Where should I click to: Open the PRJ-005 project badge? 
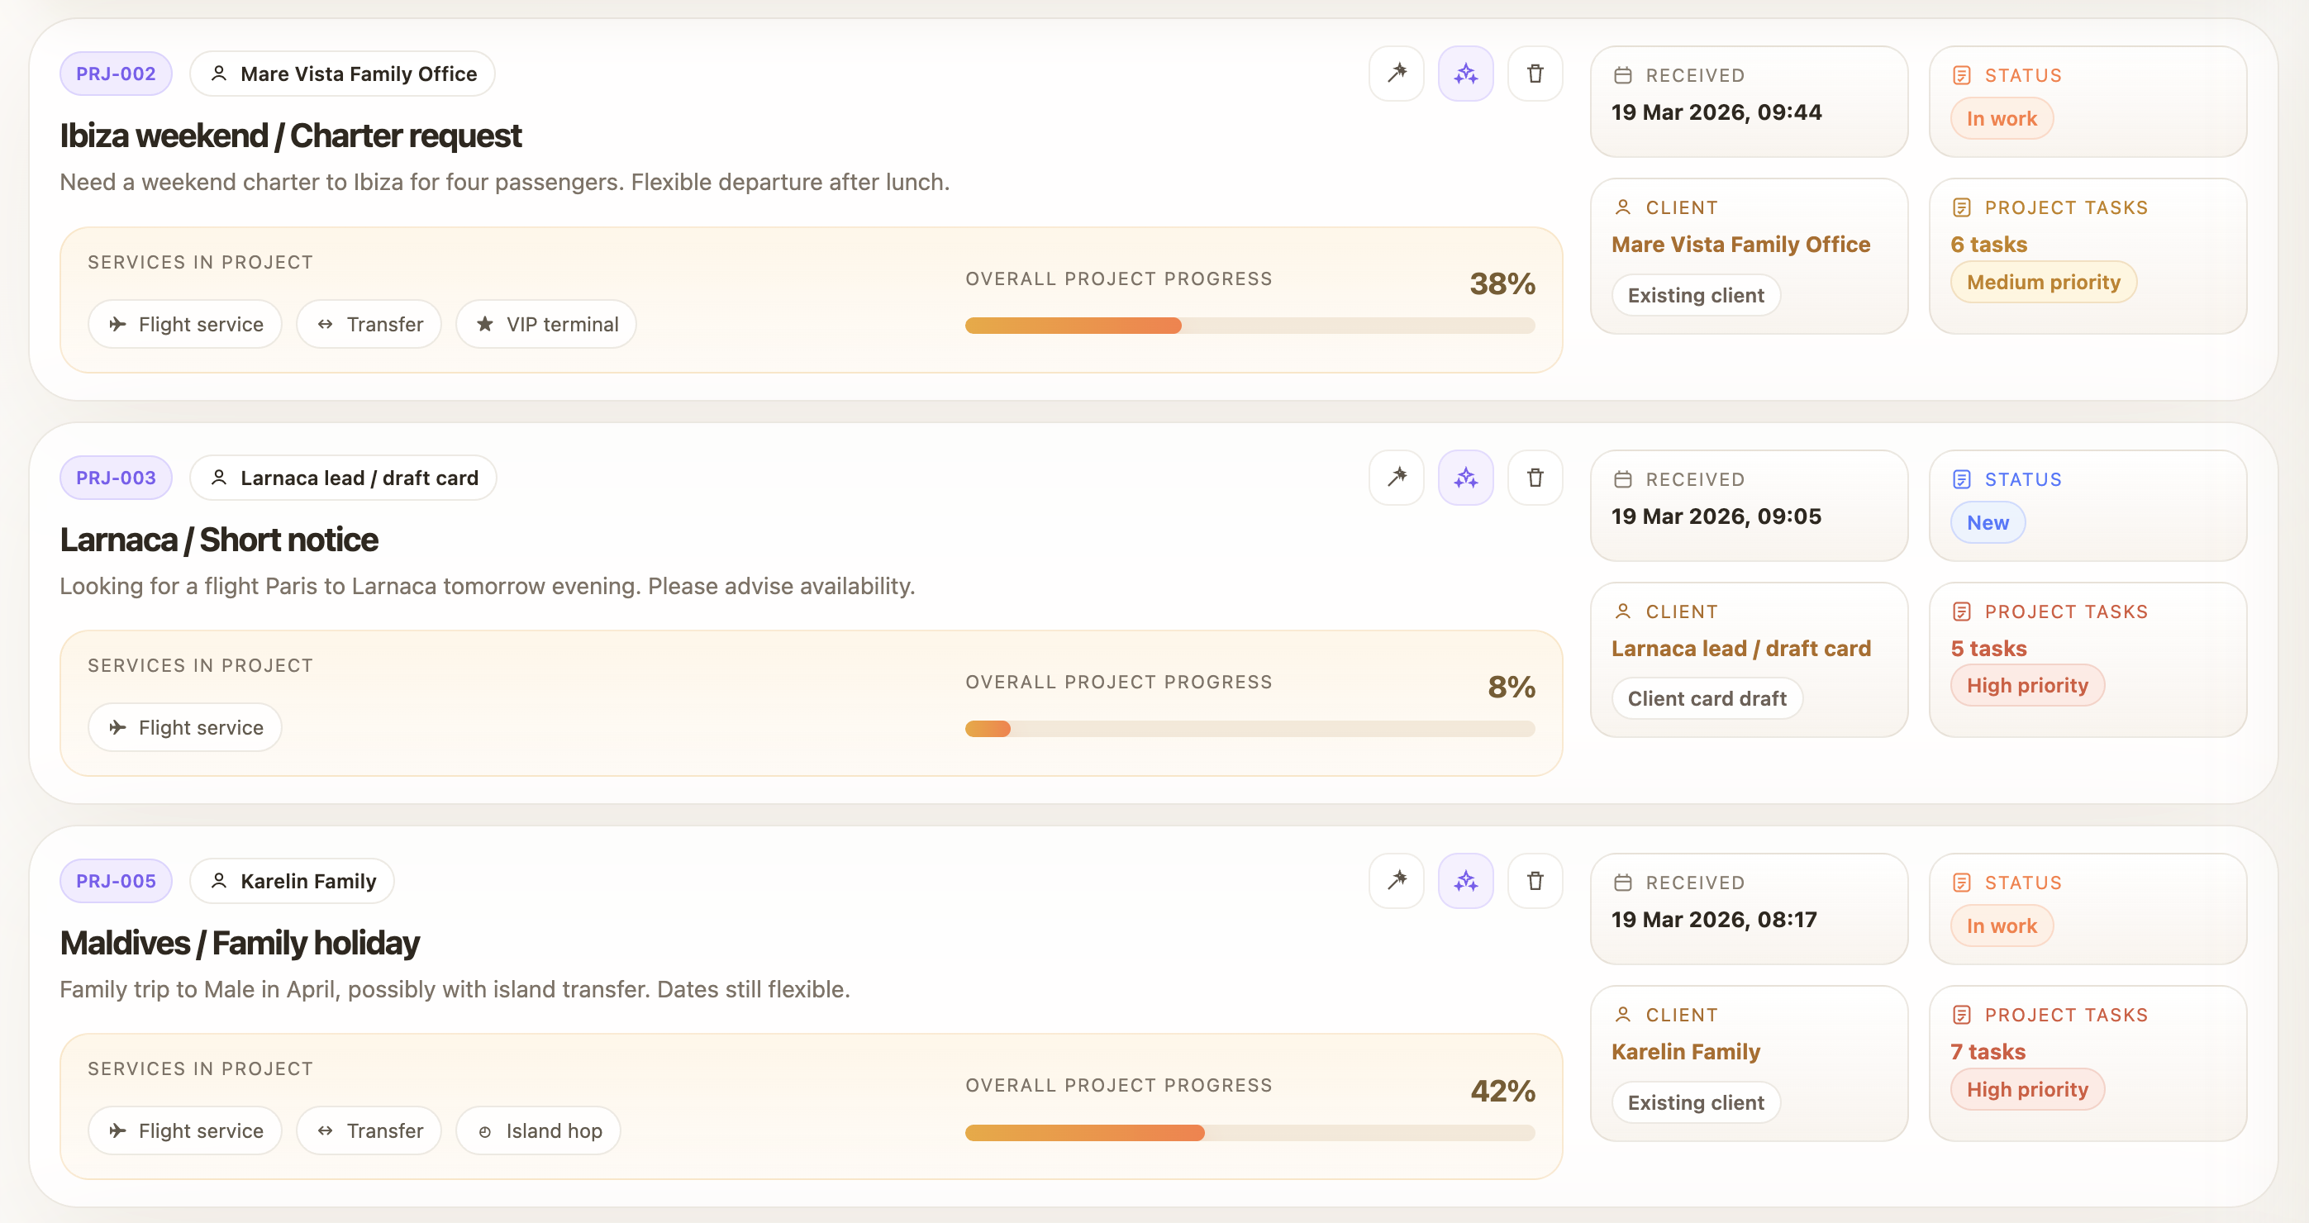tap(116, 881)
